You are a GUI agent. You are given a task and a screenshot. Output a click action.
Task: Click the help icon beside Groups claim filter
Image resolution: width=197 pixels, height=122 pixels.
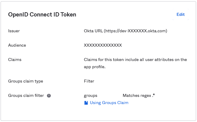coord(49,96)
